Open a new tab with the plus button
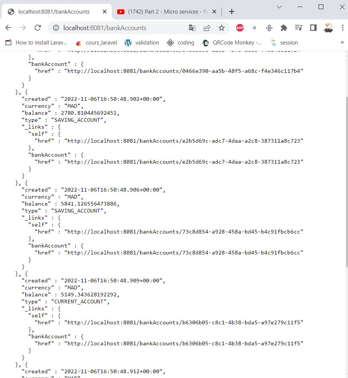Image resolution: width=348 pixels, height=378 pixels. point(232,11)
